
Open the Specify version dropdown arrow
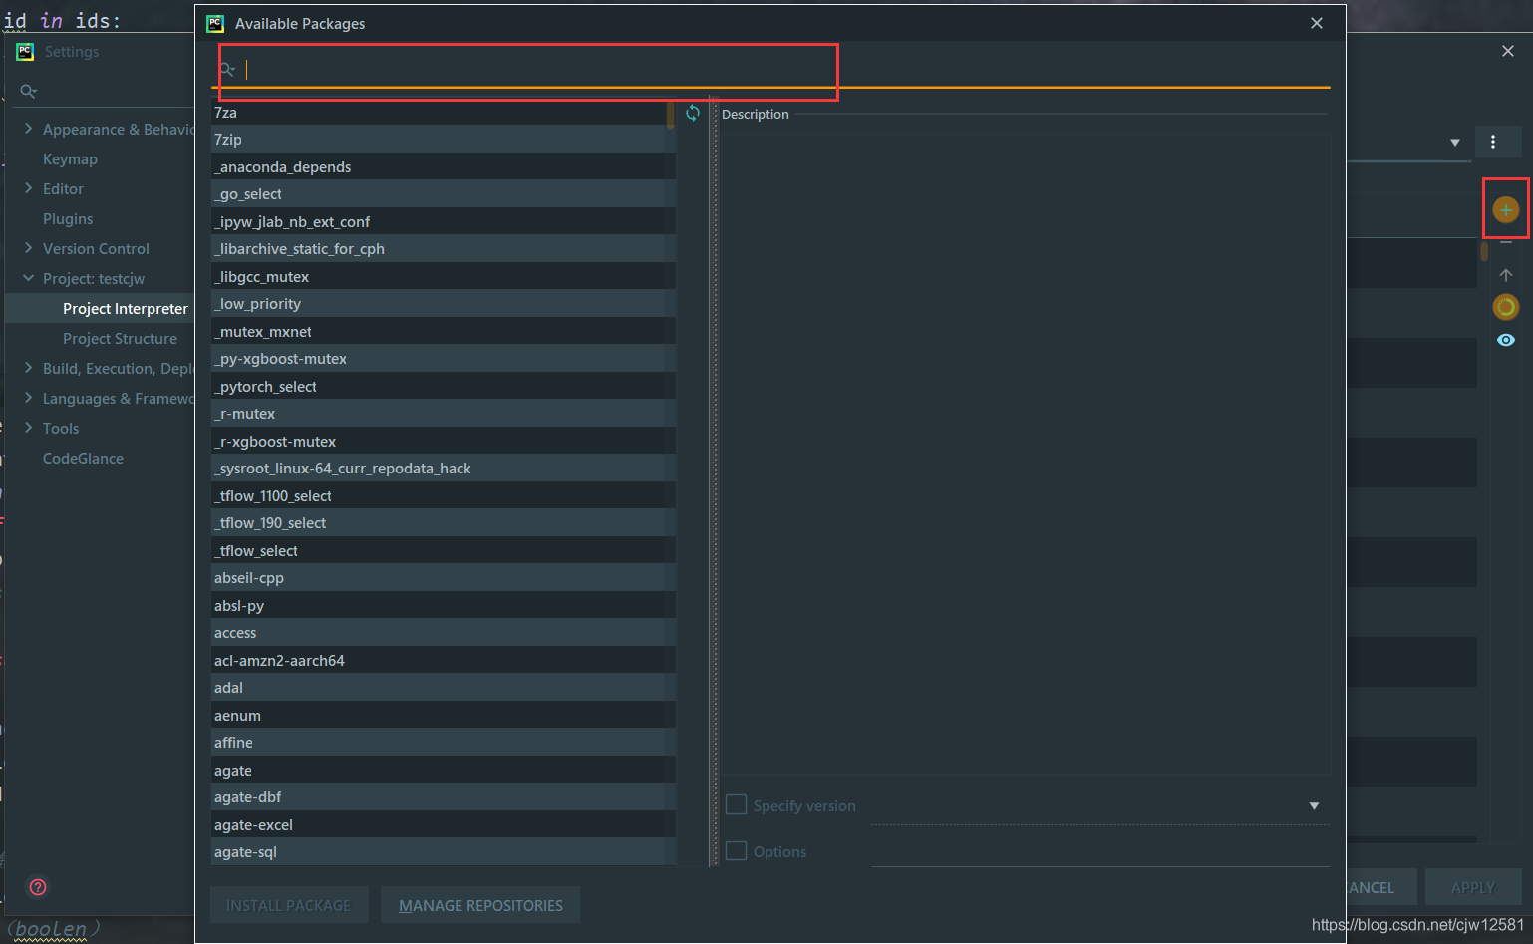1314,805
